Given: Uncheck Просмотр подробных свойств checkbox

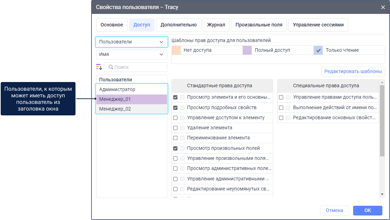Looking at the screenshot, I should point(175,108).
